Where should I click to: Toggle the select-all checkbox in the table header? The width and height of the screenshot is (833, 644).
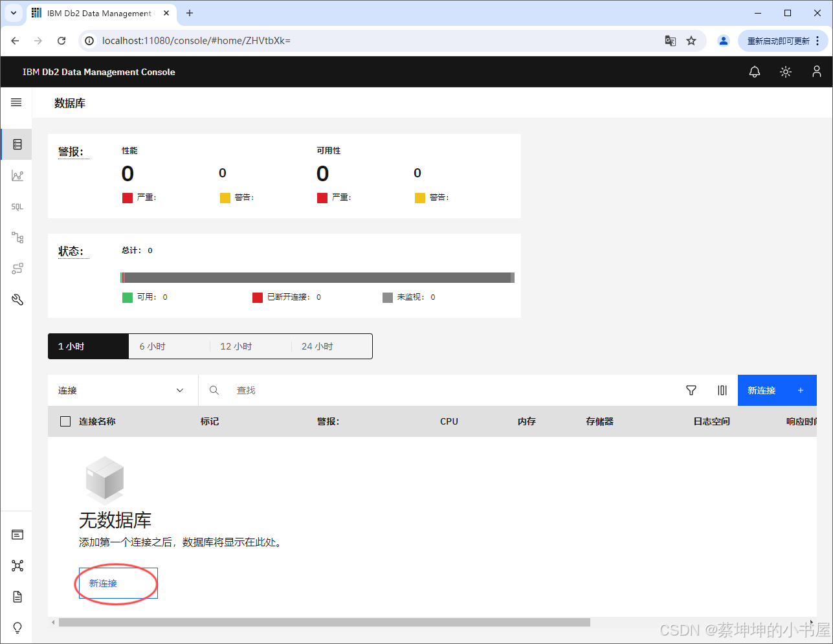pos(65,421)
